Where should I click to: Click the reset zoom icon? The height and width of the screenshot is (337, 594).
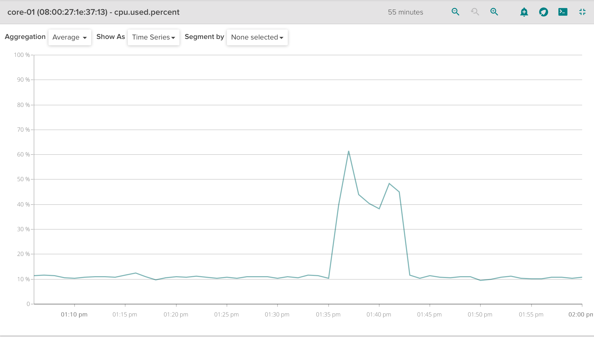[x=475, y=12]
